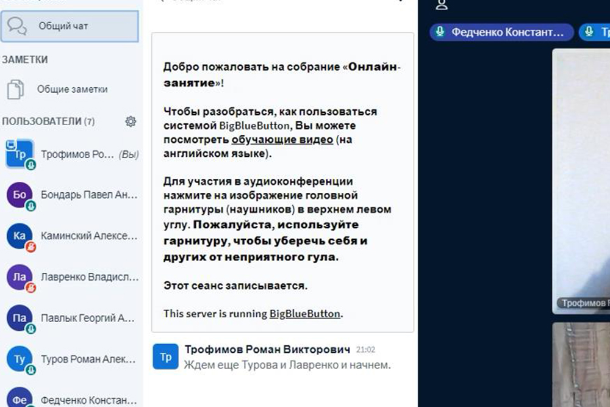Open user menu for Лавренко Владисл...

[x=89, y=277]
